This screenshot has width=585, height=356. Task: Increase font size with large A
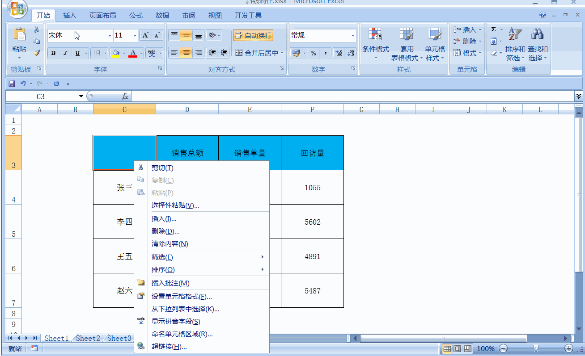click(x=145, y=35)
